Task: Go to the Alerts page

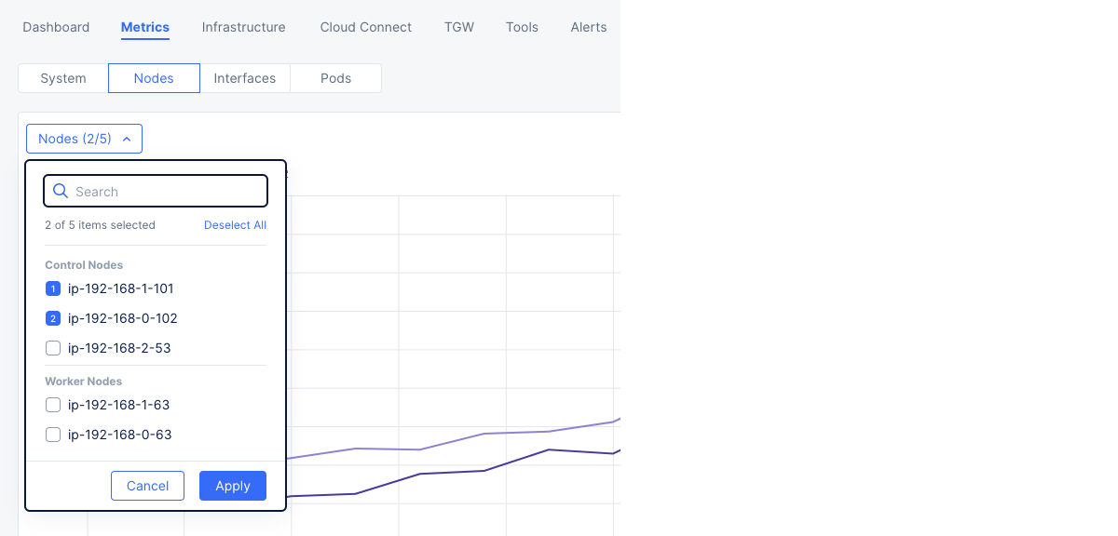Action: pos(589,27)
